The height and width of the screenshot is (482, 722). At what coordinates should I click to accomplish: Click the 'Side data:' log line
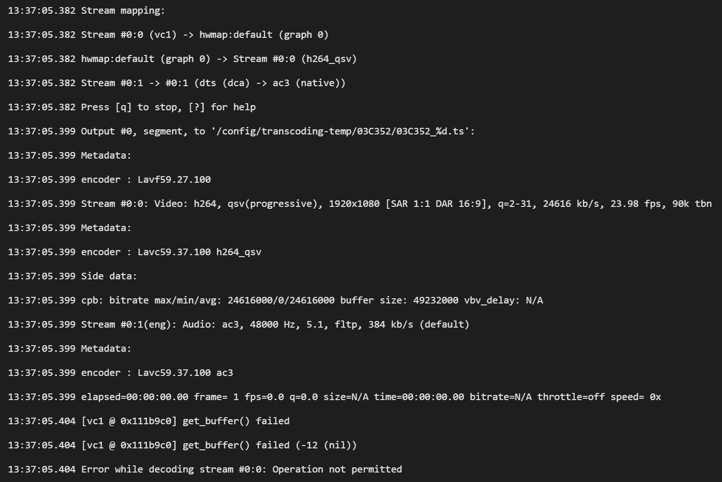[x=72, y=276]
